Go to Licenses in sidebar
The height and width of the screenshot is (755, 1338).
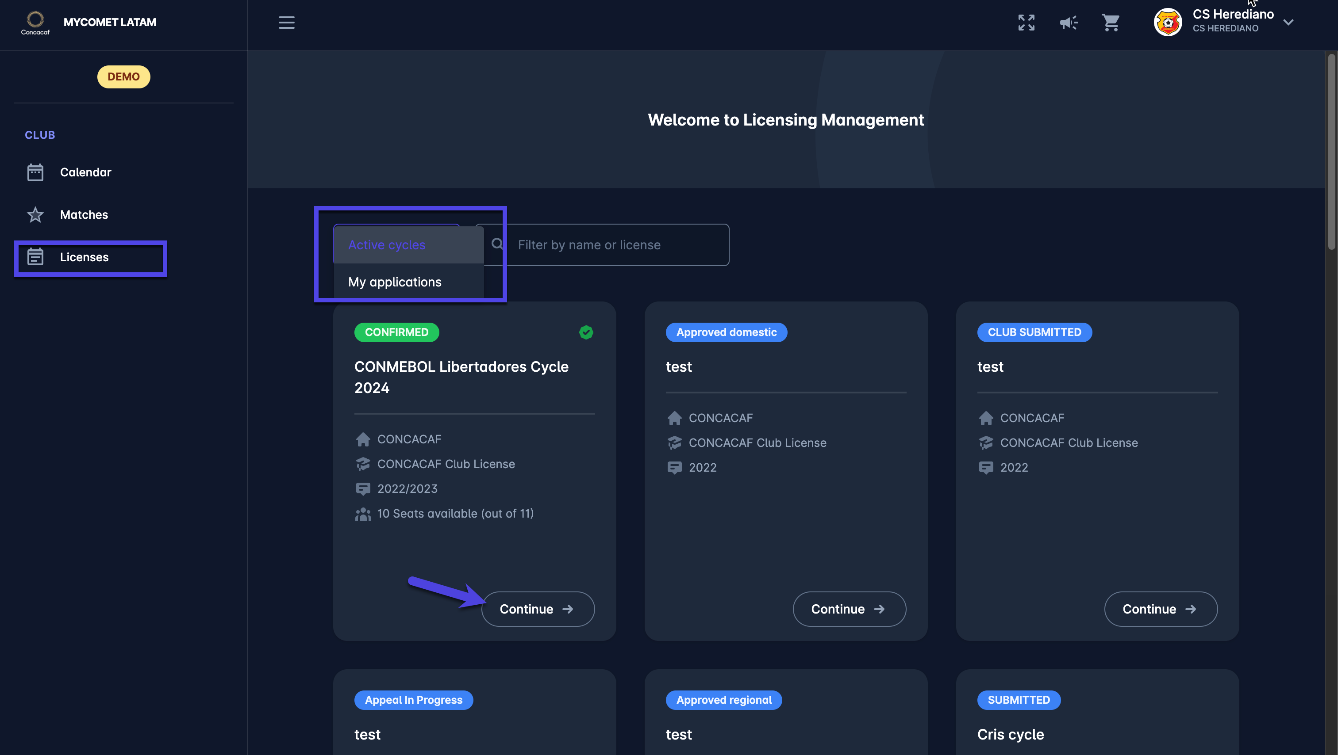point(84,257)
